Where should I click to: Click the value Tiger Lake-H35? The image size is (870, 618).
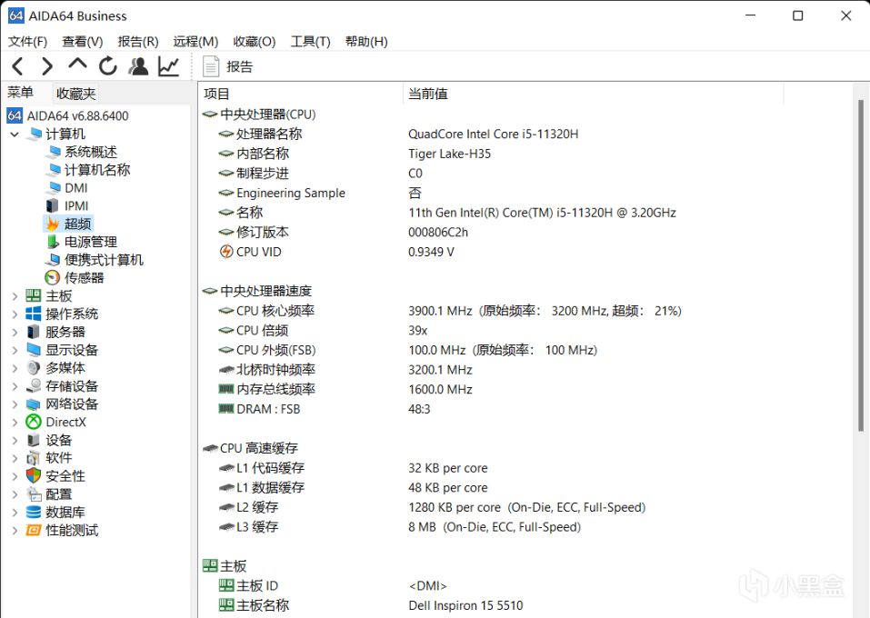pyautogui.click(x=449, y=154)
